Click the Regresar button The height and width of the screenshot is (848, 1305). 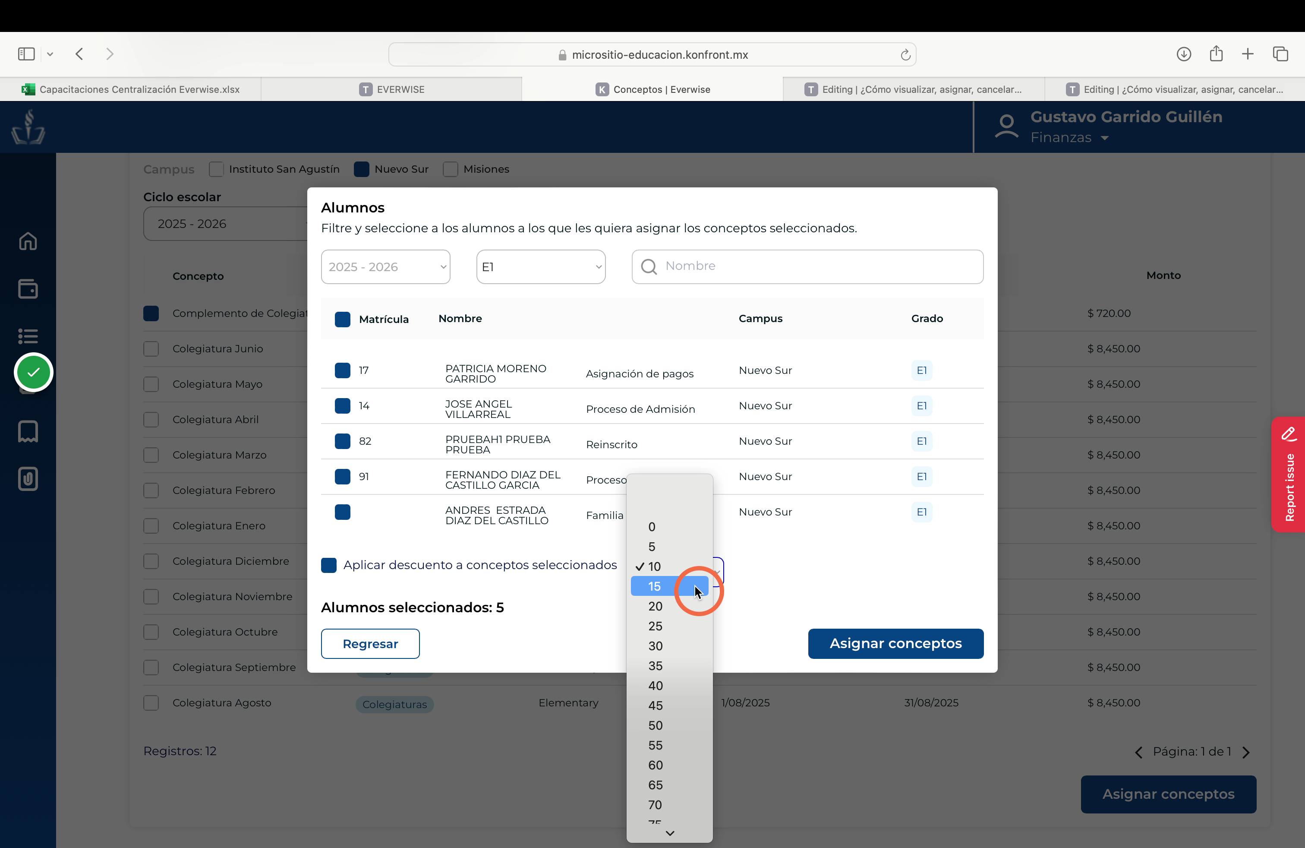(x=370, y=643)
